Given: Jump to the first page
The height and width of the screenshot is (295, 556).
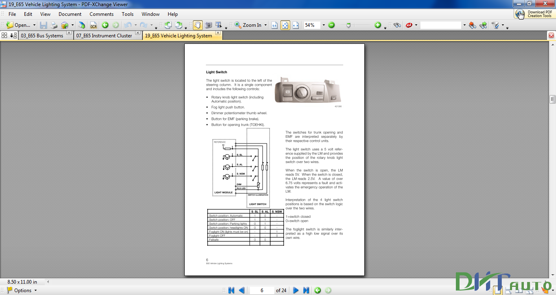Looking at the screenshot, I should coord(231,290).
